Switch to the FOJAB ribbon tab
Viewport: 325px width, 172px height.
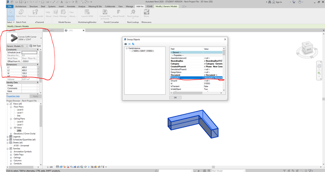[x=149, y=7]
